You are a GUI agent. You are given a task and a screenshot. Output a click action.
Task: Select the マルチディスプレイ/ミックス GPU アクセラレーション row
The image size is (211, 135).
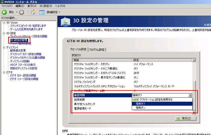point(132,86)
